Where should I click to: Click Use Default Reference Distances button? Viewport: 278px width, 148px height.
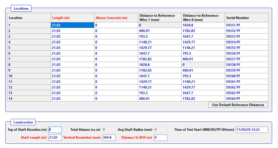point(238,105)
